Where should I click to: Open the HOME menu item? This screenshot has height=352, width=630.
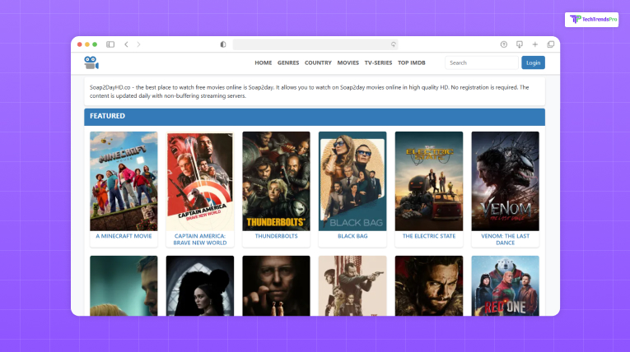coord(264,63)
